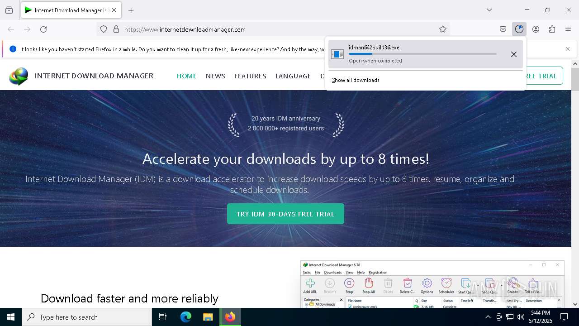Open the FEATURES nav item
Screen dimensions: 579x326
[x=250, y=76]
